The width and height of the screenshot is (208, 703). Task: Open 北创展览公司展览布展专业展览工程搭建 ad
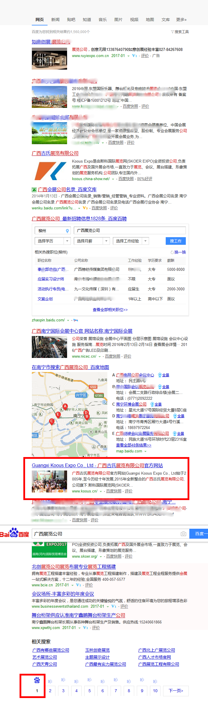[74, 566]
